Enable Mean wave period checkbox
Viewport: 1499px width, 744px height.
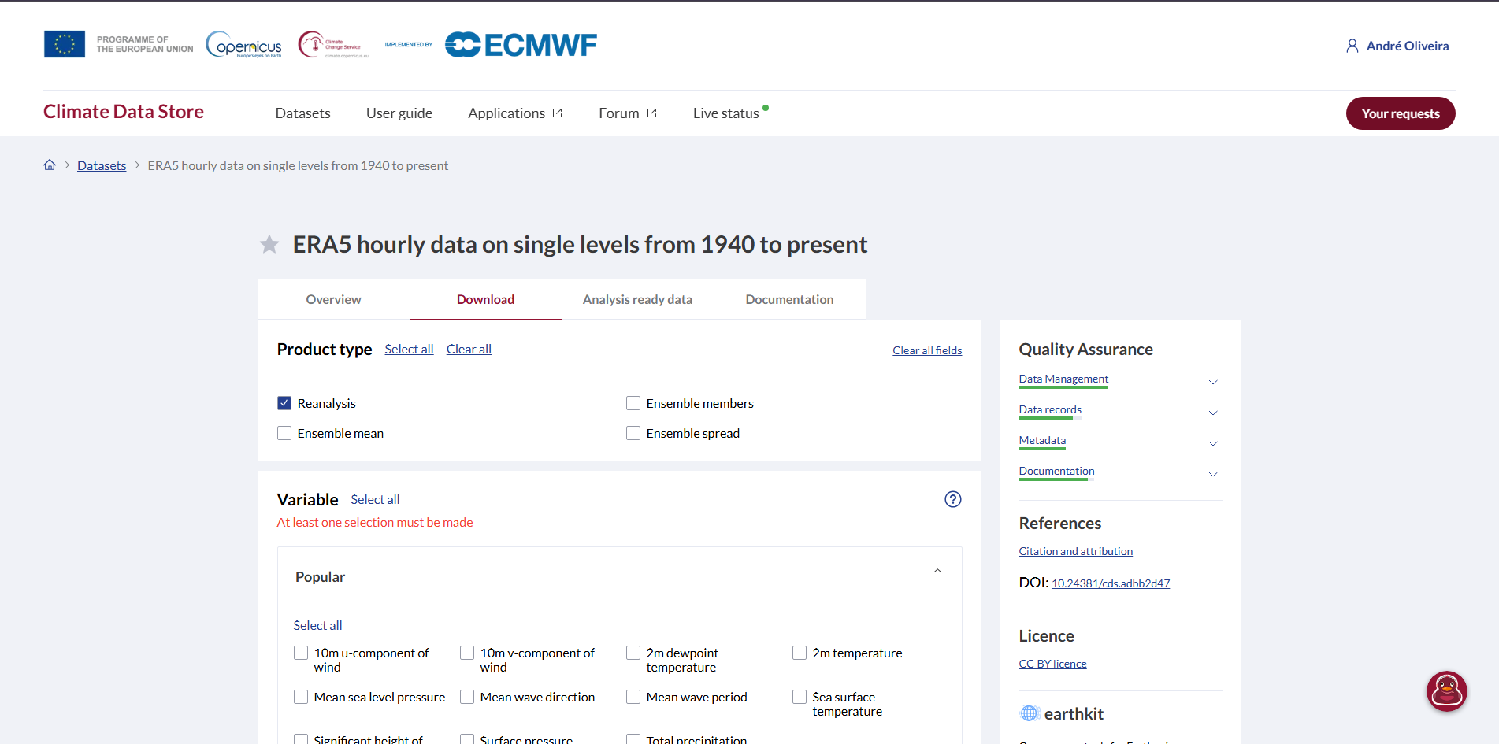tap(633, 697)
